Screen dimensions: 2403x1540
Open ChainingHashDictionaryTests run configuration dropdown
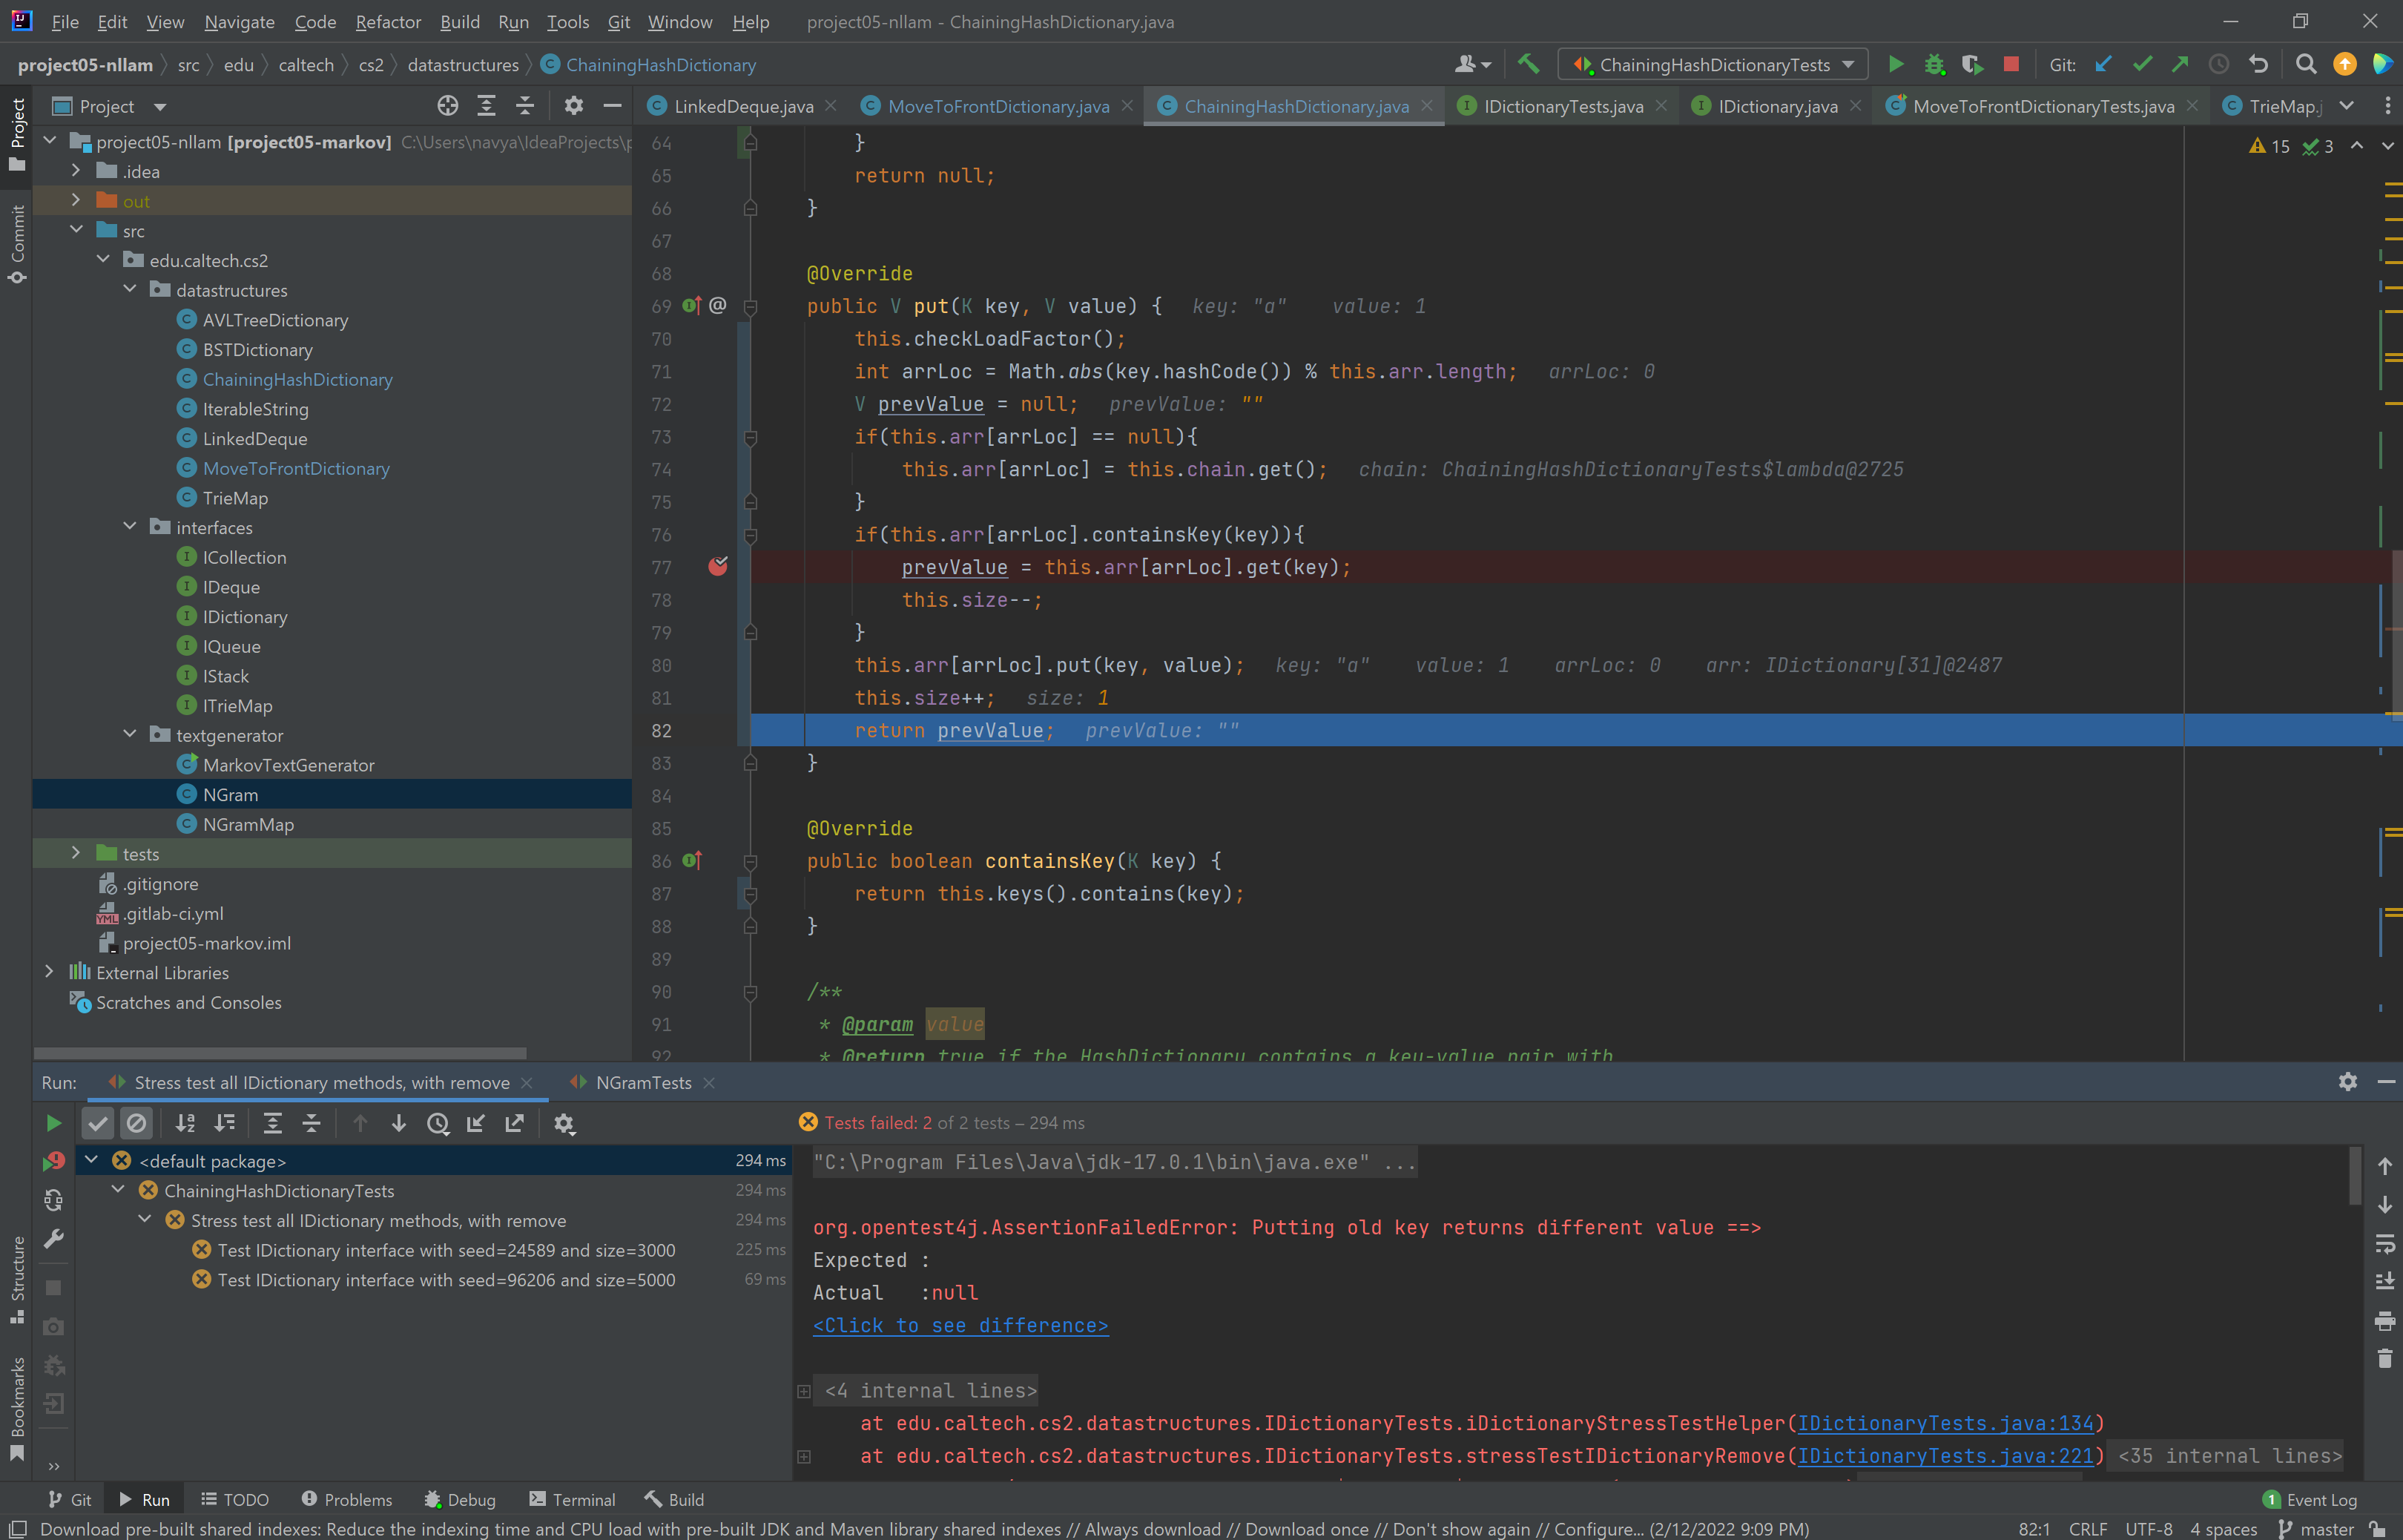coord(1713,65)
